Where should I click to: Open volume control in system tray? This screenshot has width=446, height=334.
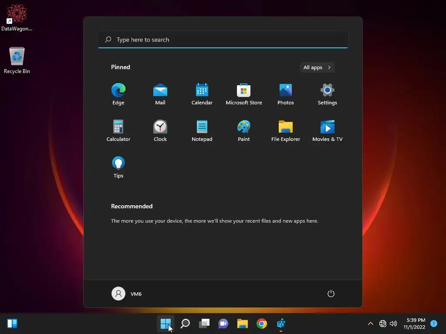(x=393, y=324)
